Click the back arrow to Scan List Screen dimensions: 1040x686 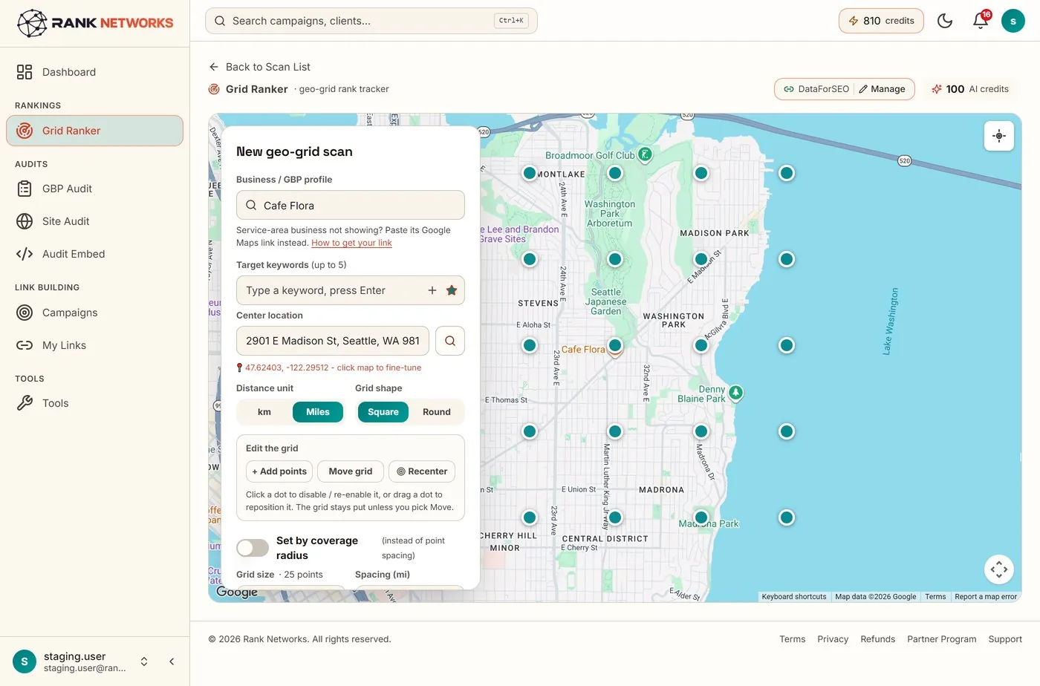214,67
